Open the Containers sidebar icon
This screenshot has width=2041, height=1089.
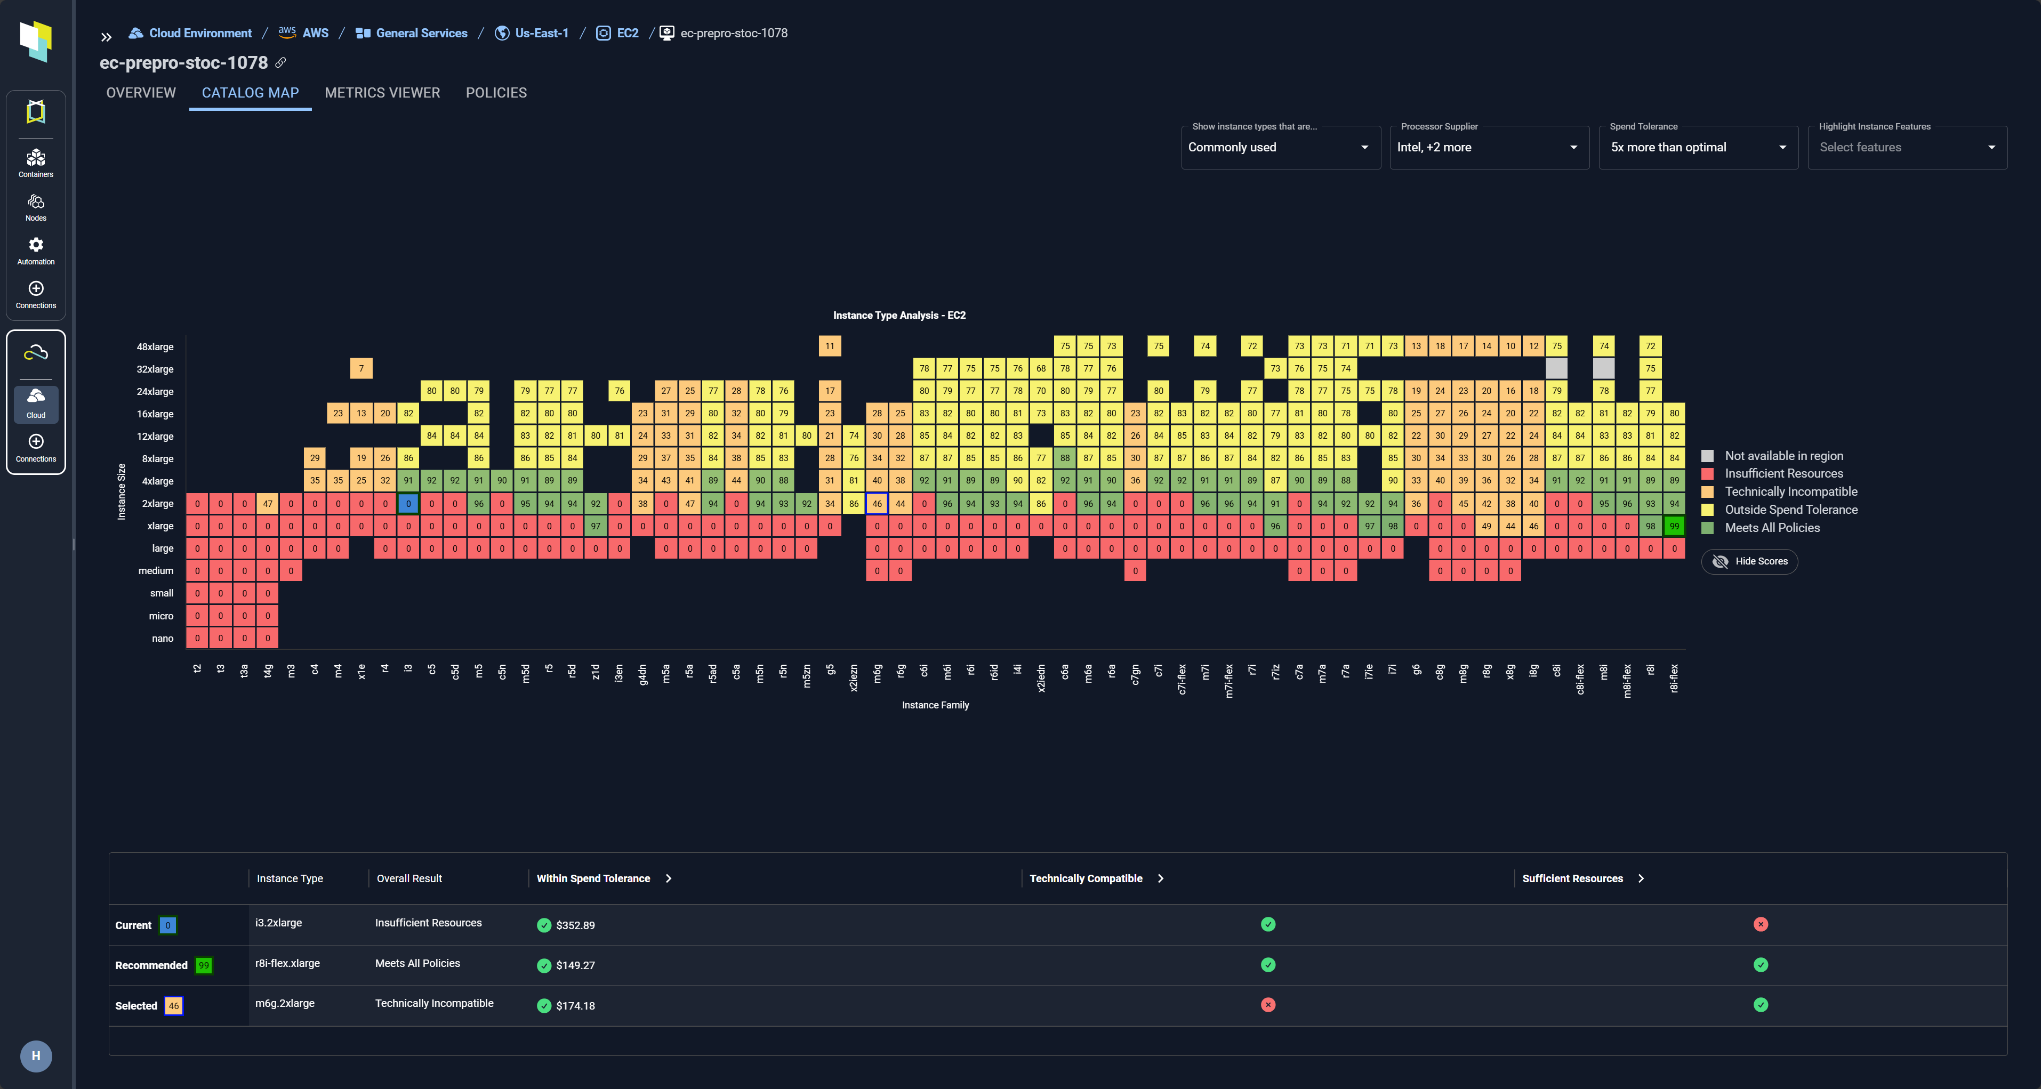(36, 163)
